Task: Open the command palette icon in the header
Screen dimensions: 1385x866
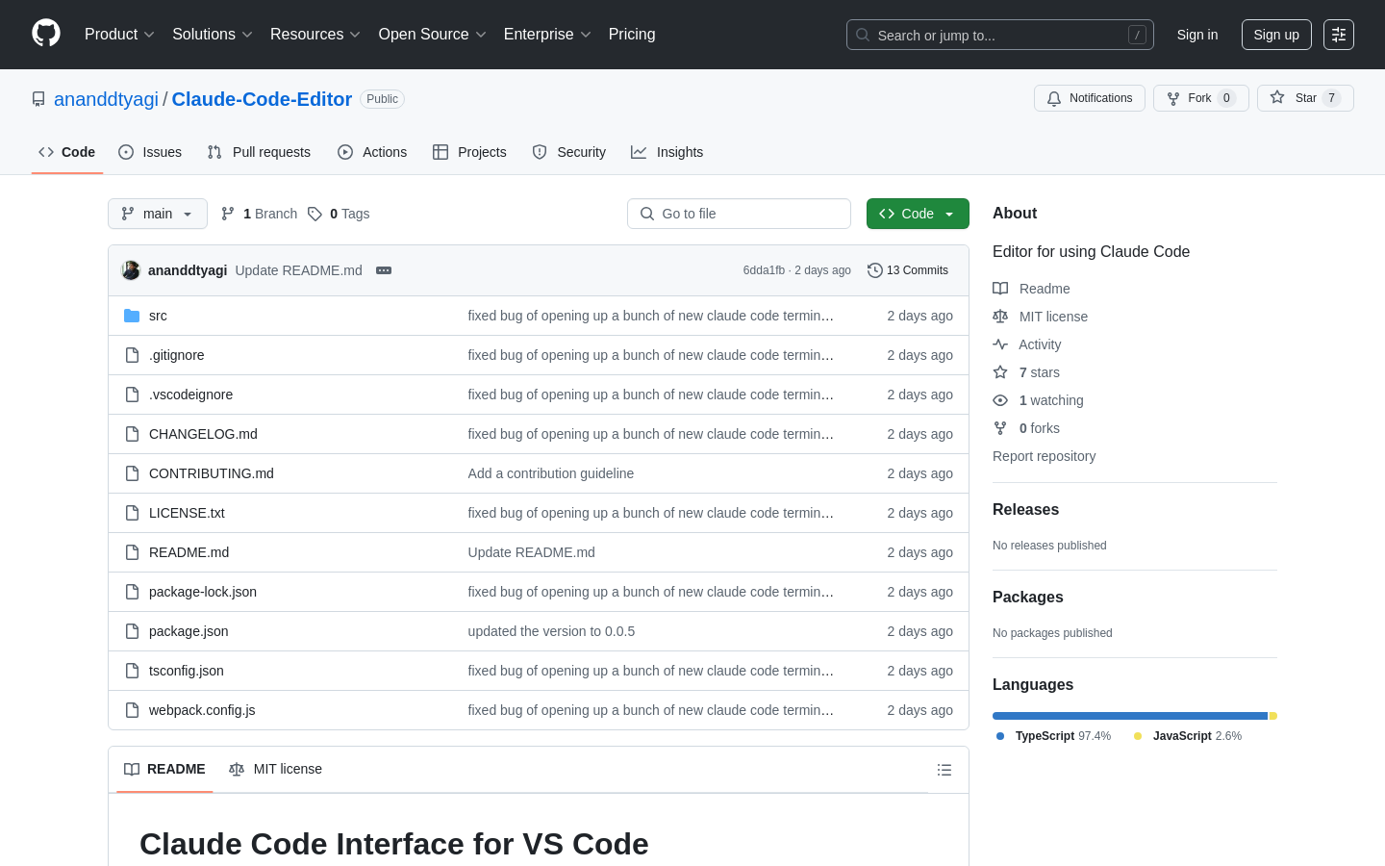Action: click(1339, 35)
